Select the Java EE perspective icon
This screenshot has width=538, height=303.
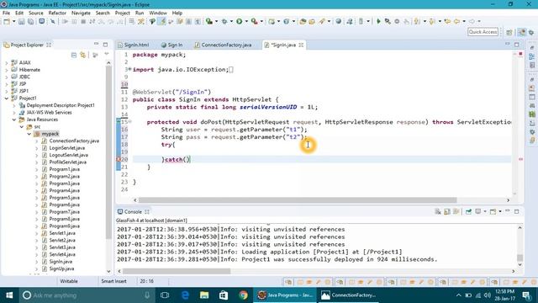(x=522, y=32)
